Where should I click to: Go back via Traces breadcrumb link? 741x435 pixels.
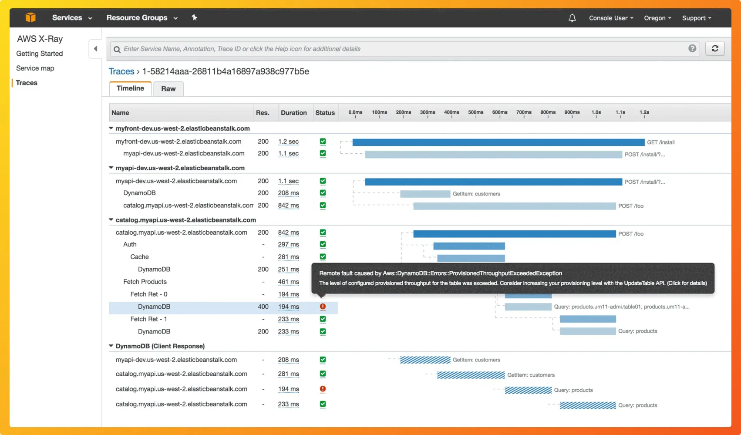pyautogui.click(x=121, y=71)
